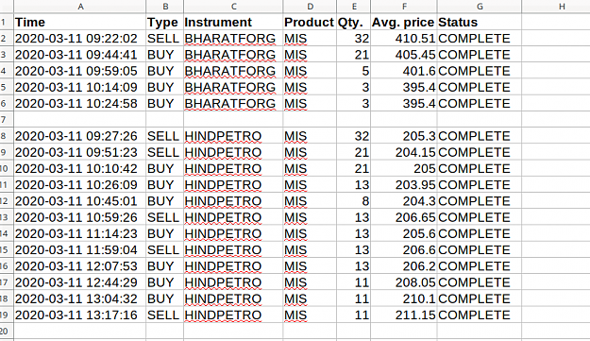This screenshot has height=341, width=590.
Task: Select cell with time 09:22:02
Action: pyautogui.click(x=80, y=39)
